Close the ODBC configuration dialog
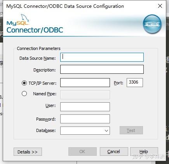The image size is (169, 164). (160, 6)
